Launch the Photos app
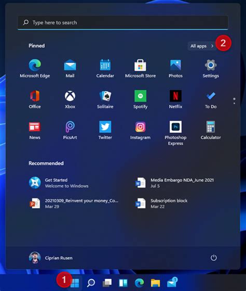Image resolution: width=246 pixels, height=291 pixels. [175, 68]
